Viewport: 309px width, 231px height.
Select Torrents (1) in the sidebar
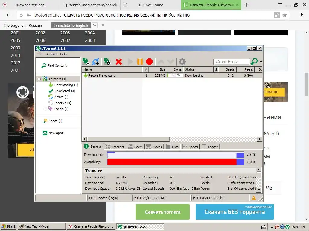tap(57, 79)
